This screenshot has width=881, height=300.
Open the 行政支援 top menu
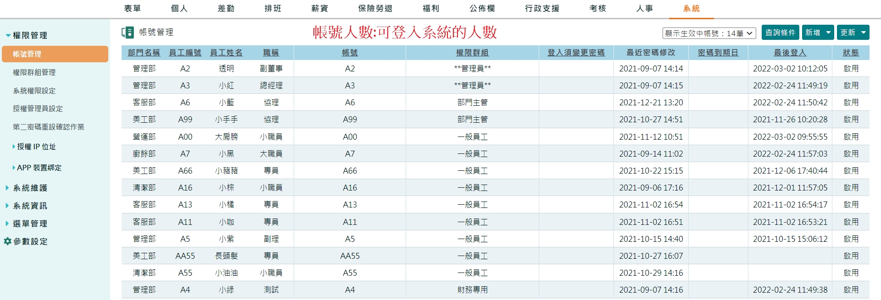[542, 8]
